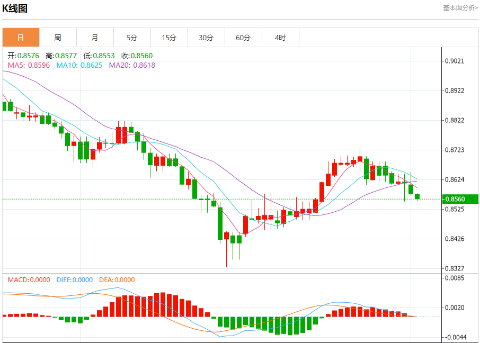This screenshot has width=480, height=343.
Task: Click the MA20 indicator label
Action: 132,65
